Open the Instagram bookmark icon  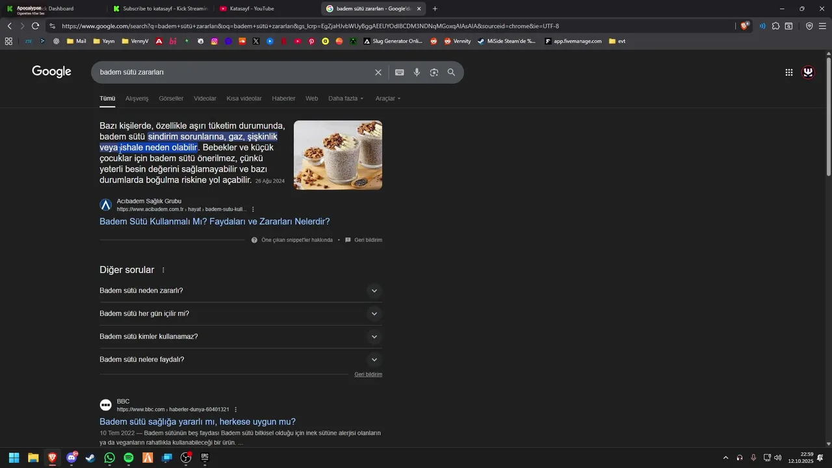tap(214, 41)
